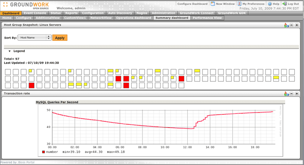Open the Performance View tab
Screen dimensions: 304x165
tap(207, 18)
